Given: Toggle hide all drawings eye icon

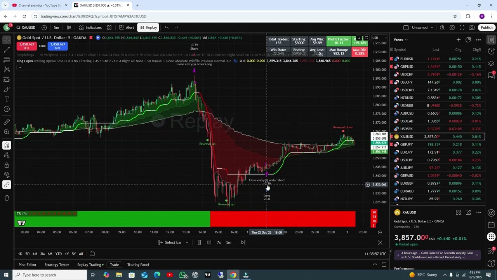Looking at the screenshot, I should pos(7,175).
